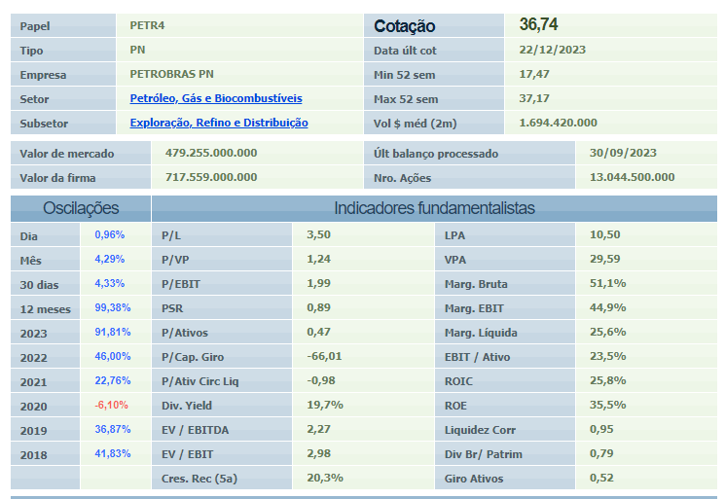Click the Min 52 sem value 17,47
Image resolution: width=725 pixels, height=499 pixels.
[534, 74]
